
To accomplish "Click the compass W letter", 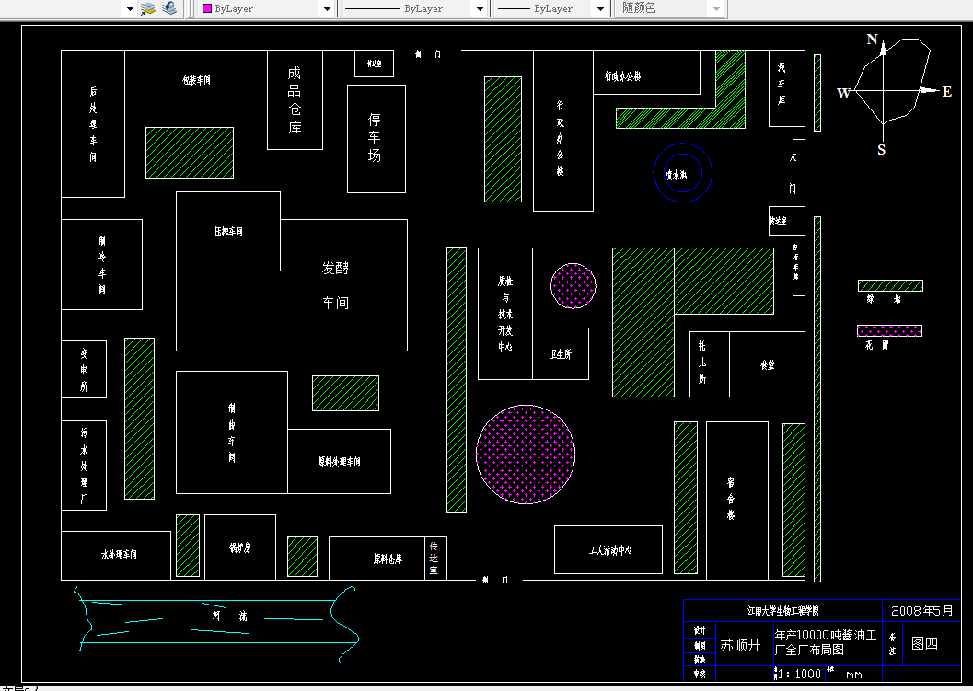I will tap(843, 93).
